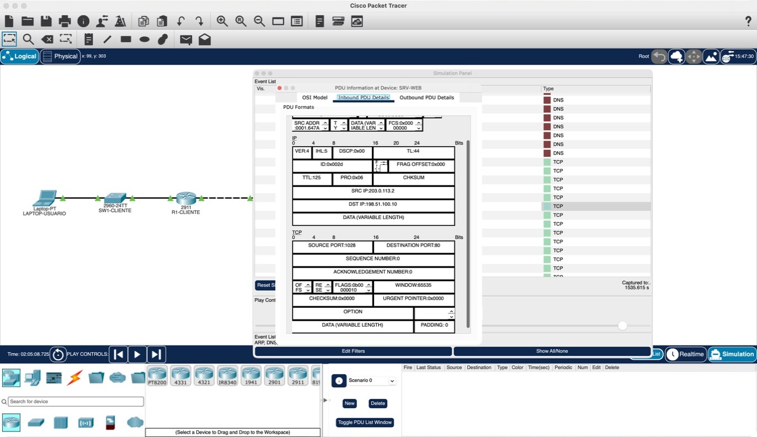Open the OSI Model tab
The width and height of the screenshot is (757, 437).
314,98
